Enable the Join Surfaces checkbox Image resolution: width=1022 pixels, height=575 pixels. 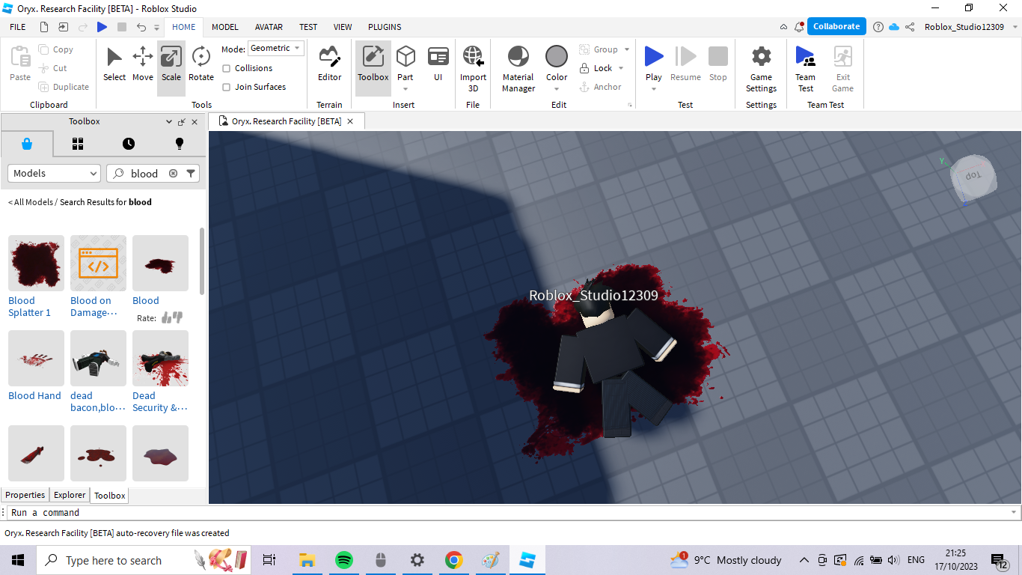[226, 87]
